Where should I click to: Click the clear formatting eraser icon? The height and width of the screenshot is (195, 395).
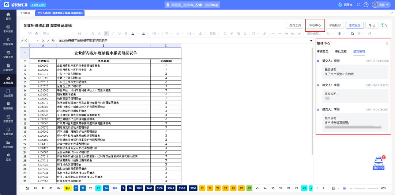pyautogui.click(x=37, y=34)
